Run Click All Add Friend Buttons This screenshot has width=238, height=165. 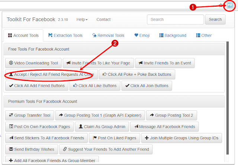(x=37, y=86)
